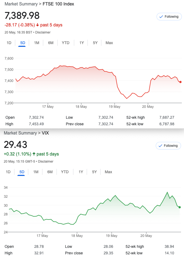184x256 pixels.
Task: Click FTSE High value 7,453.49
Action: [36, 124]
